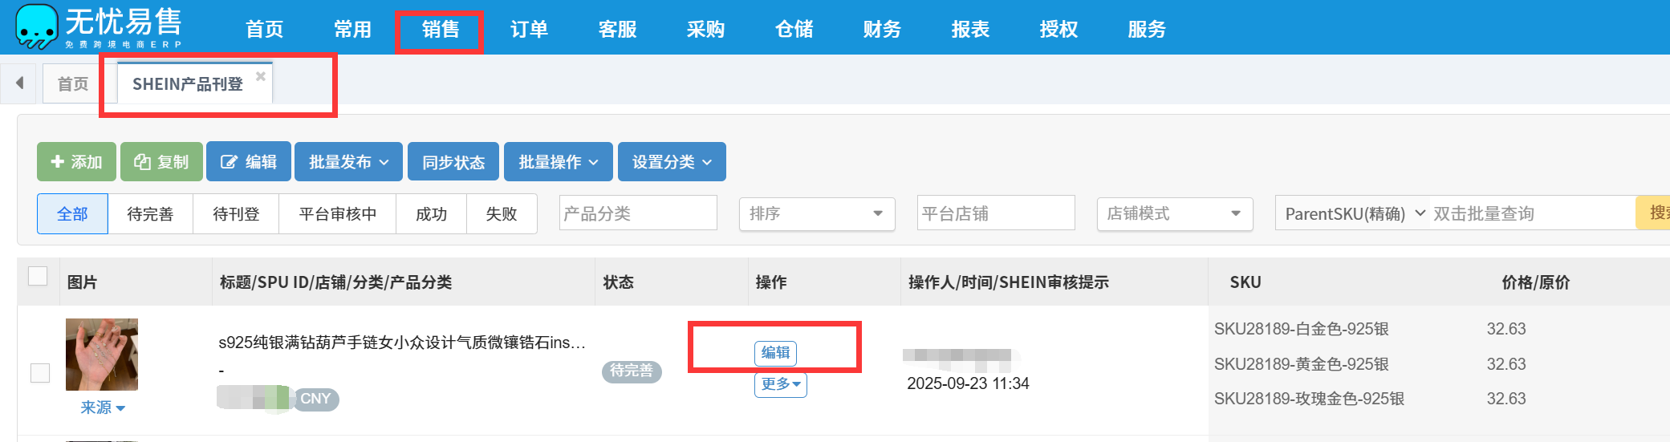Viewport: 1670px width, 442px height.
Task: Click the octopus logo icon
Action: [x=36, y=26]
